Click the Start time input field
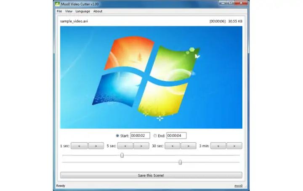Image resolution: width=303 pixels, height=191 pixels. [140, 135]
